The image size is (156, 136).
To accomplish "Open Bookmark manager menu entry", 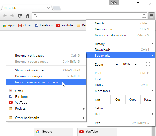I will coord(29,76).
